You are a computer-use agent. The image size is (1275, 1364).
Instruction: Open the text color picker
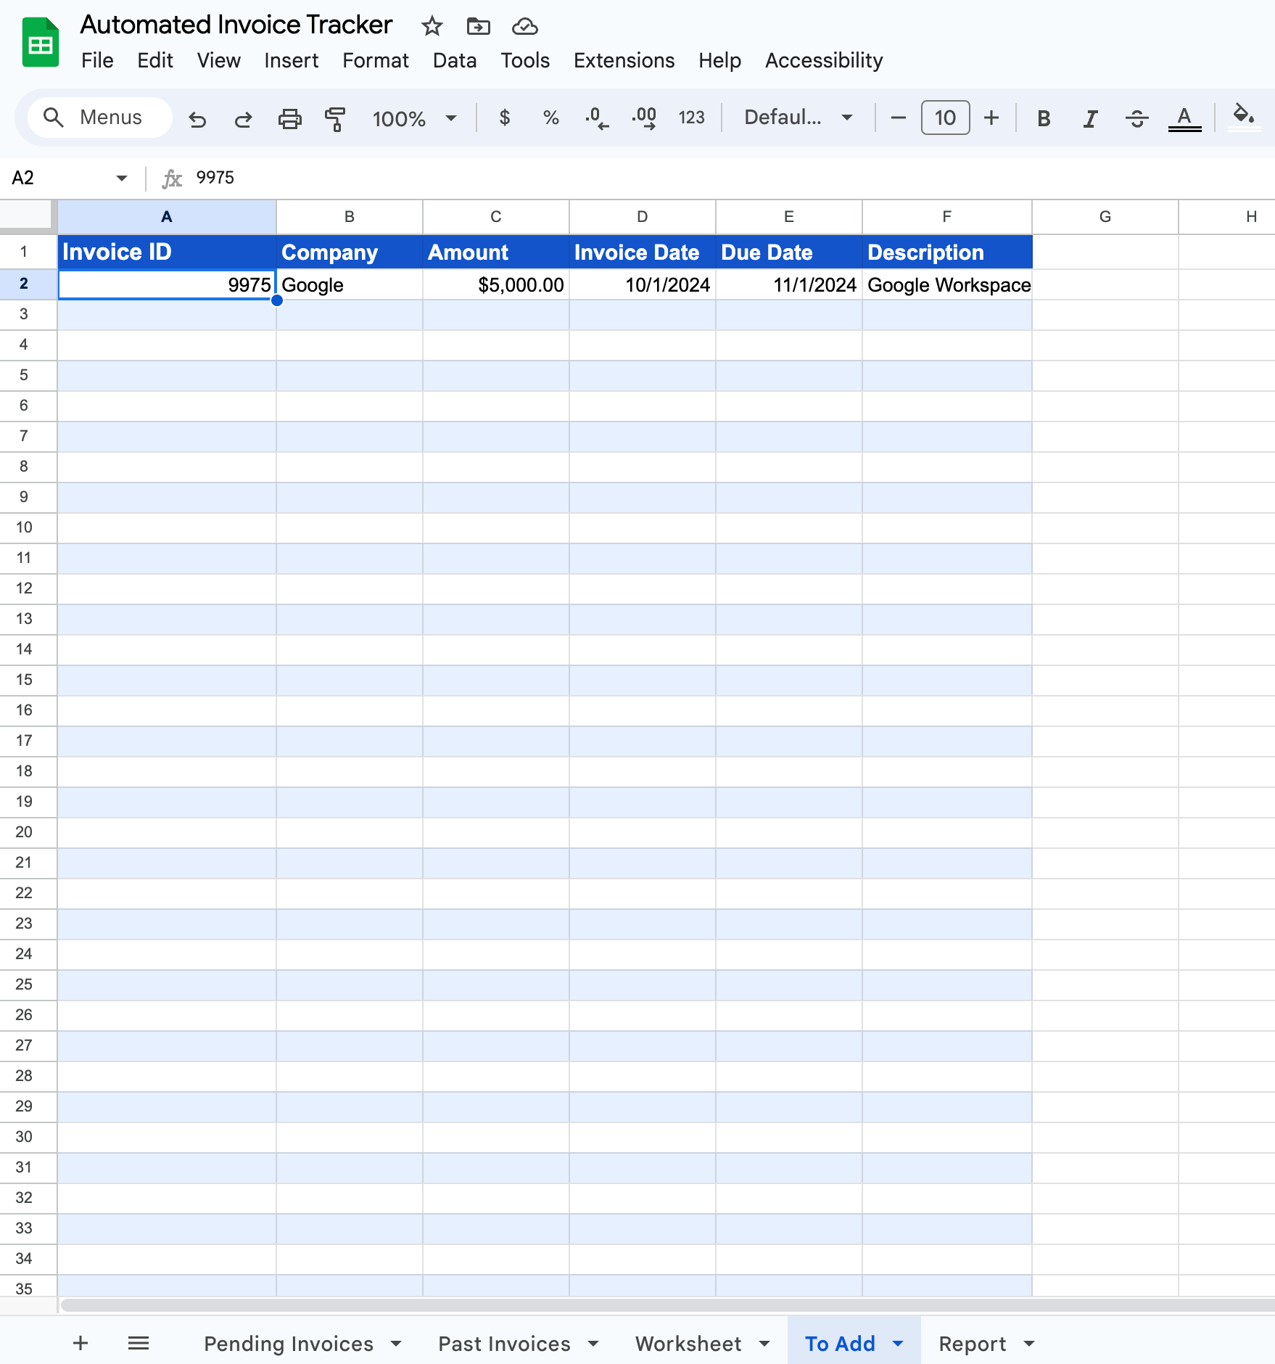coord(1184,118)
